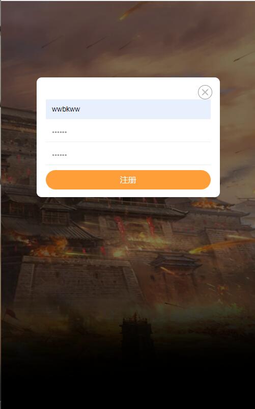This screenshot has width=255, height=409.
Task: Click the dots in the second password field
Action: click(x=60, y=155)
